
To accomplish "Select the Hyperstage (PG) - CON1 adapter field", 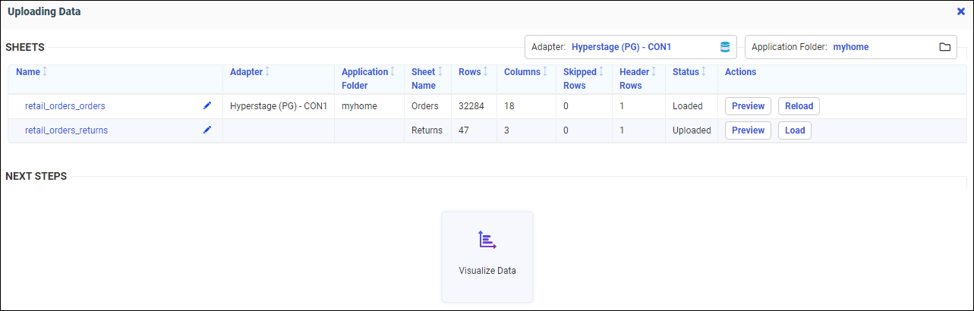I will 621,47.
